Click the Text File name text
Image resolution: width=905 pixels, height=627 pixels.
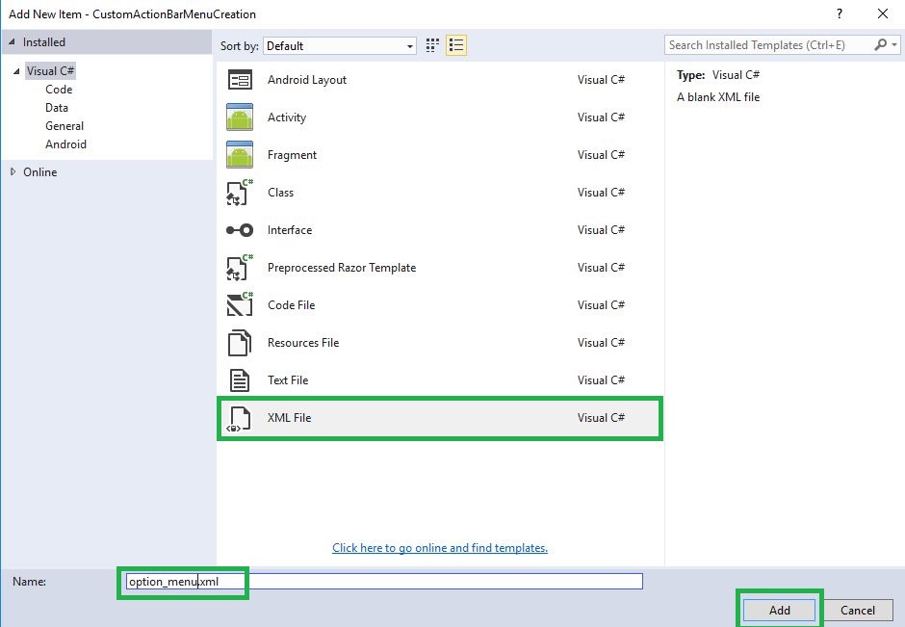[288, 379]
